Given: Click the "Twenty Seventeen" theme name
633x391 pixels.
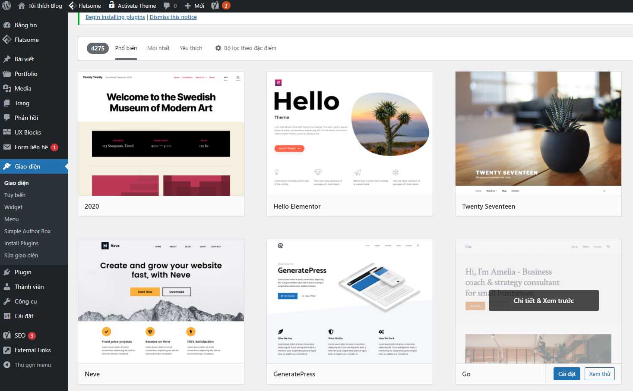Looking at the screenshot, I should click(488, 206).
